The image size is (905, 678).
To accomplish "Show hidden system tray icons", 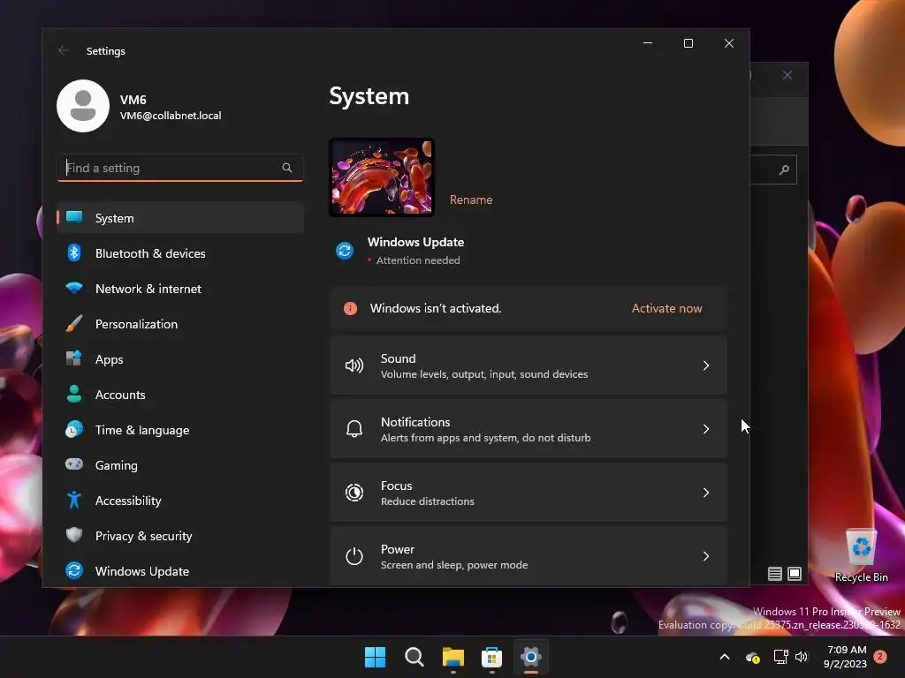I will coord(725,657).
